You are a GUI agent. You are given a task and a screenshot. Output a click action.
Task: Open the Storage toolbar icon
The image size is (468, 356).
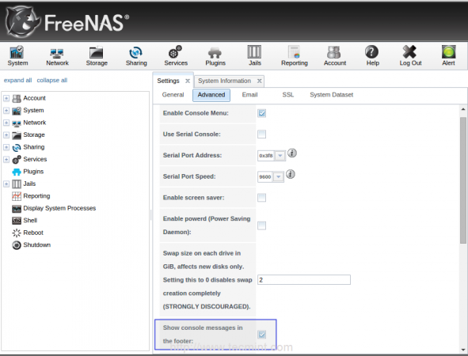97,55
